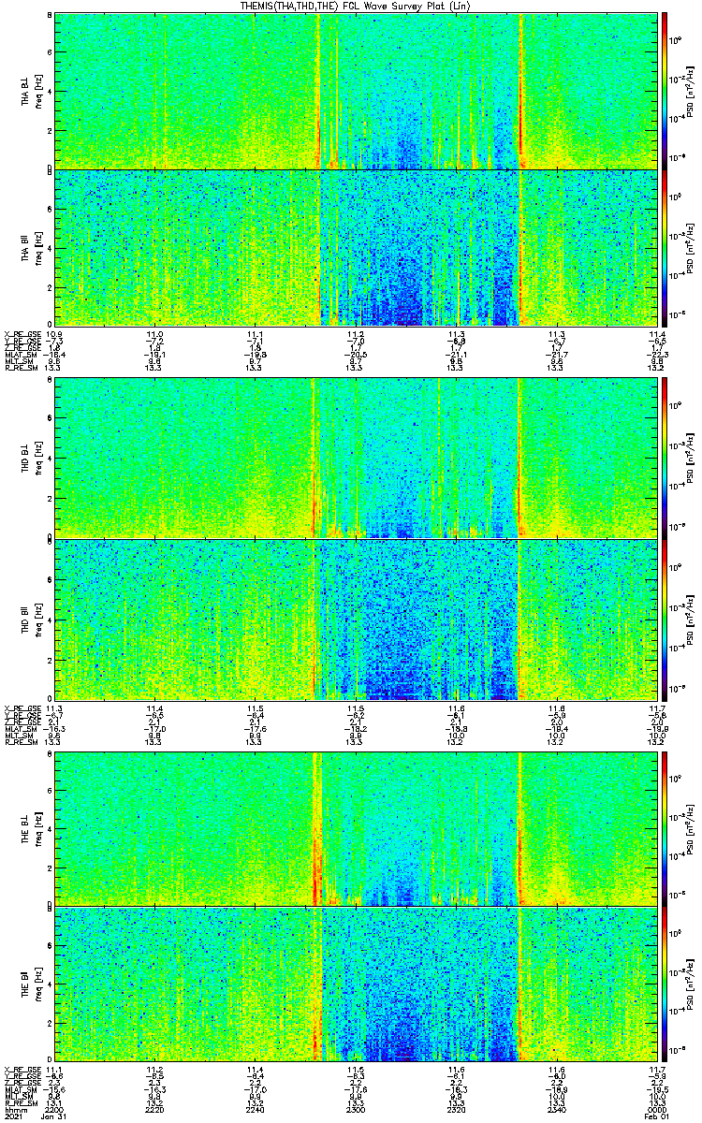Screen dimensions: 702x1123
Task: Click the 'THA B⊥ freq [Hz]' axis label
Action: [31, 90]
